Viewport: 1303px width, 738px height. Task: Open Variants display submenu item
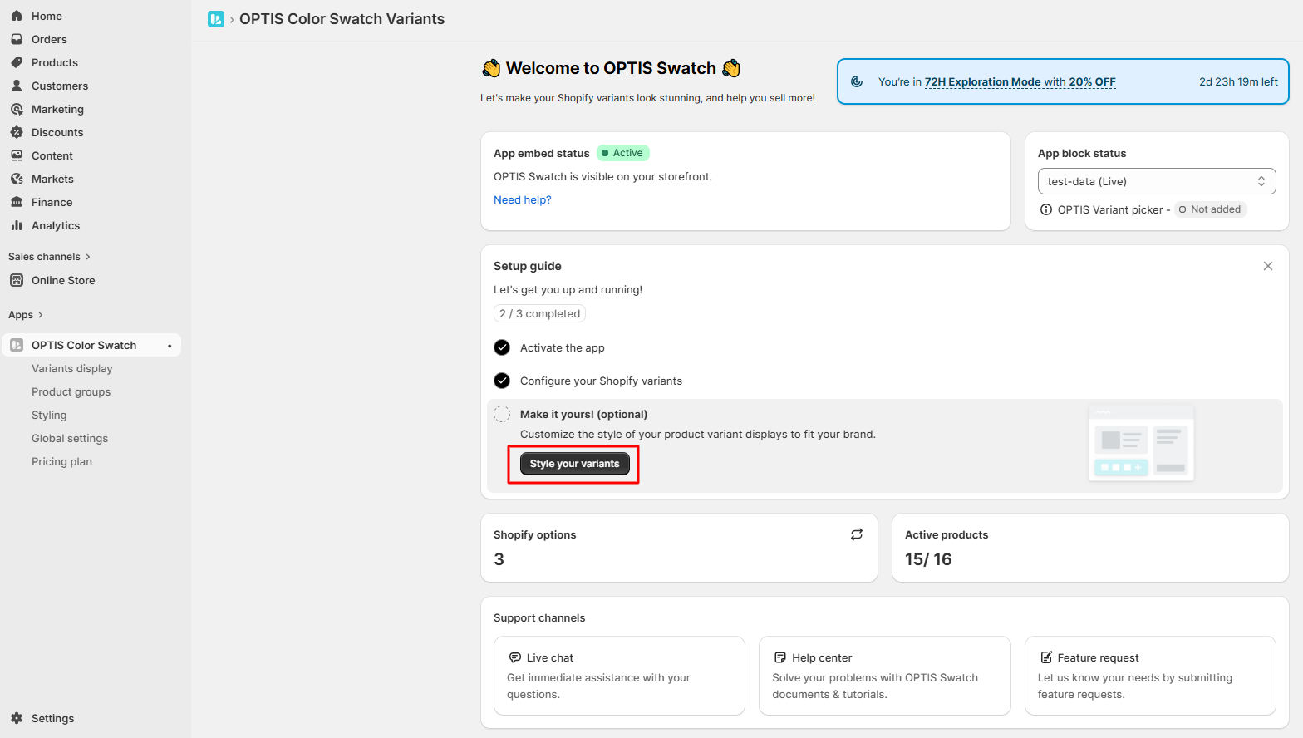pyautogui.click(x=72, y=368)
